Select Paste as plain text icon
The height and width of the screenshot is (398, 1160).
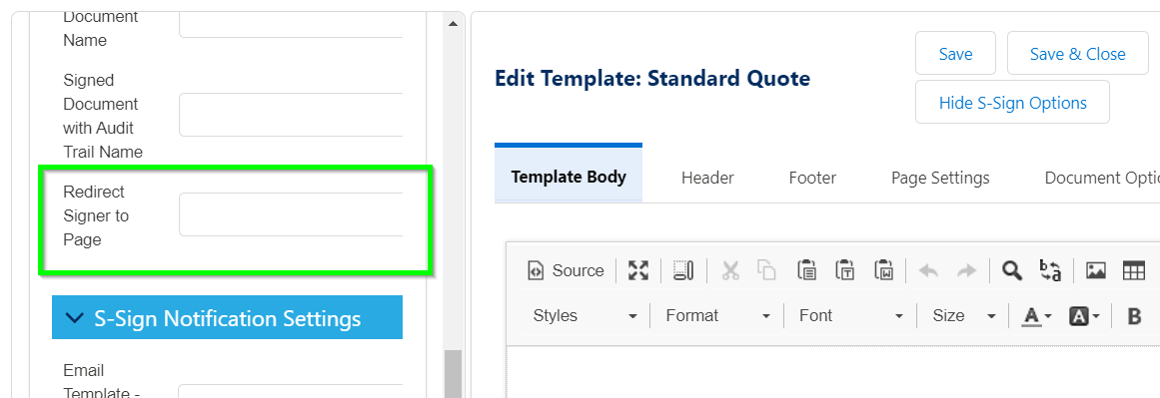coord(845,271)
